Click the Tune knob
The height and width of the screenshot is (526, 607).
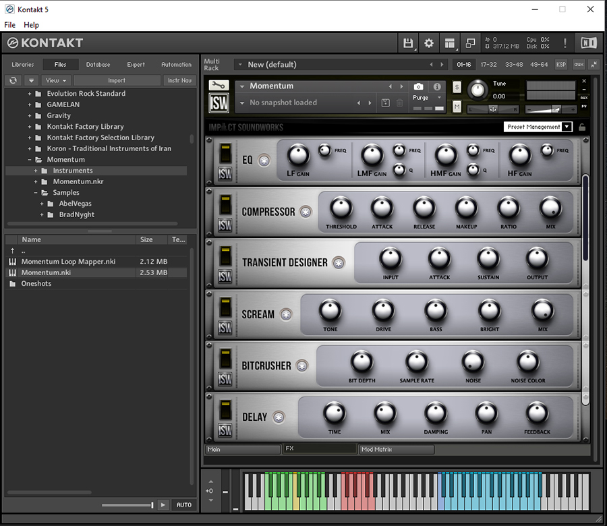(x=478, y=90)
